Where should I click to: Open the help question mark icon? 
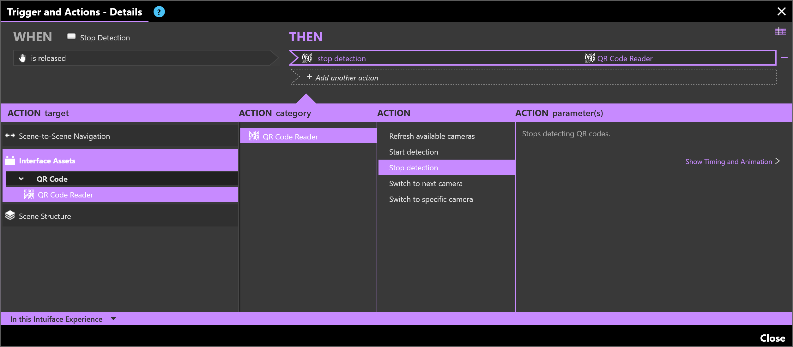pyautogui.click(x=159, y=12)
